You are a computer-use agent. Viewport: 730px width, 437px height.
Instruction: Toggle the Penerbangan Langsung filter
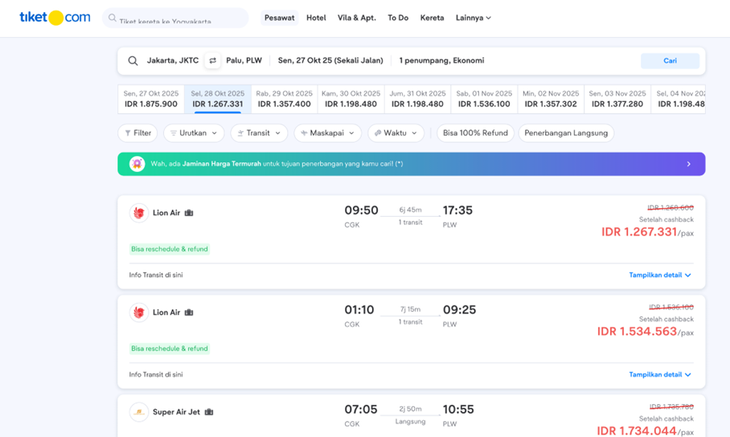point(566,133)
